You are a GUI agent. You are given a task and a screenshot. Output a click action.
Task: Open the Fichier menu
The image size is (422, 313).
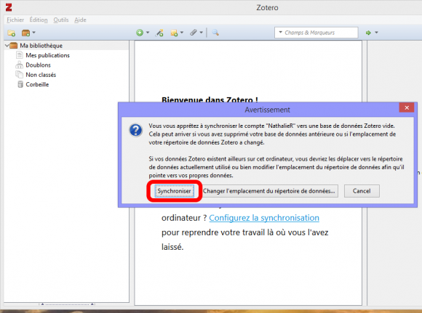(15, 20)
